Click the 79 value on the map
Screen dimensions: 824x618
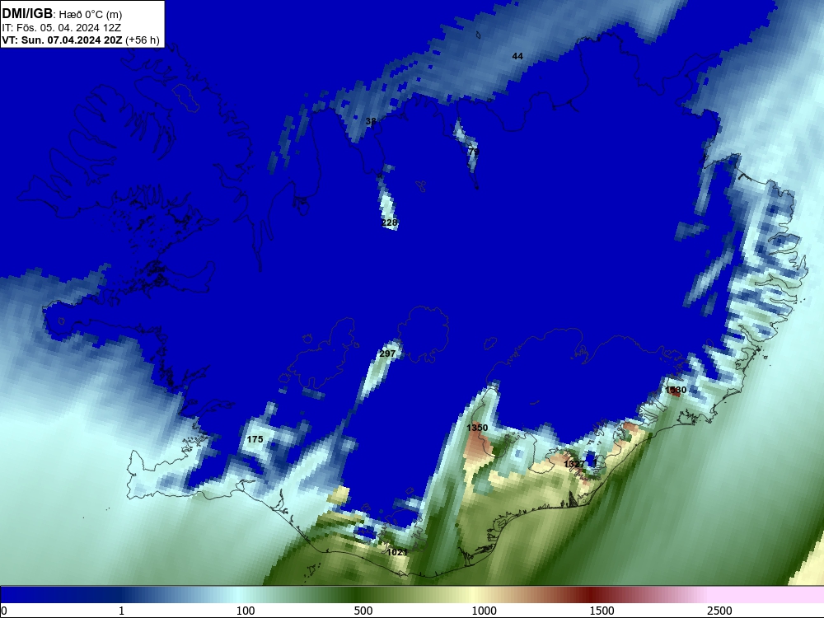(474, 152)
